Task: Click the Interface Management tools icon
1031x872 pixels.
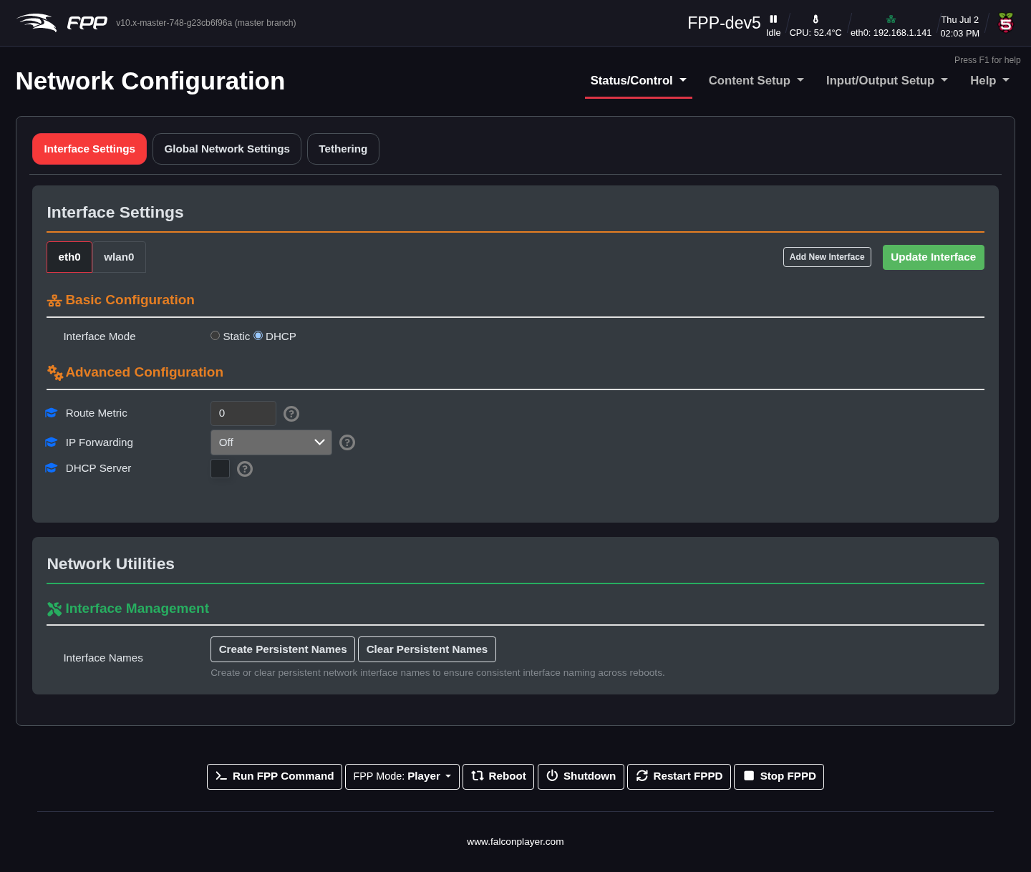Action: point(54,609)
